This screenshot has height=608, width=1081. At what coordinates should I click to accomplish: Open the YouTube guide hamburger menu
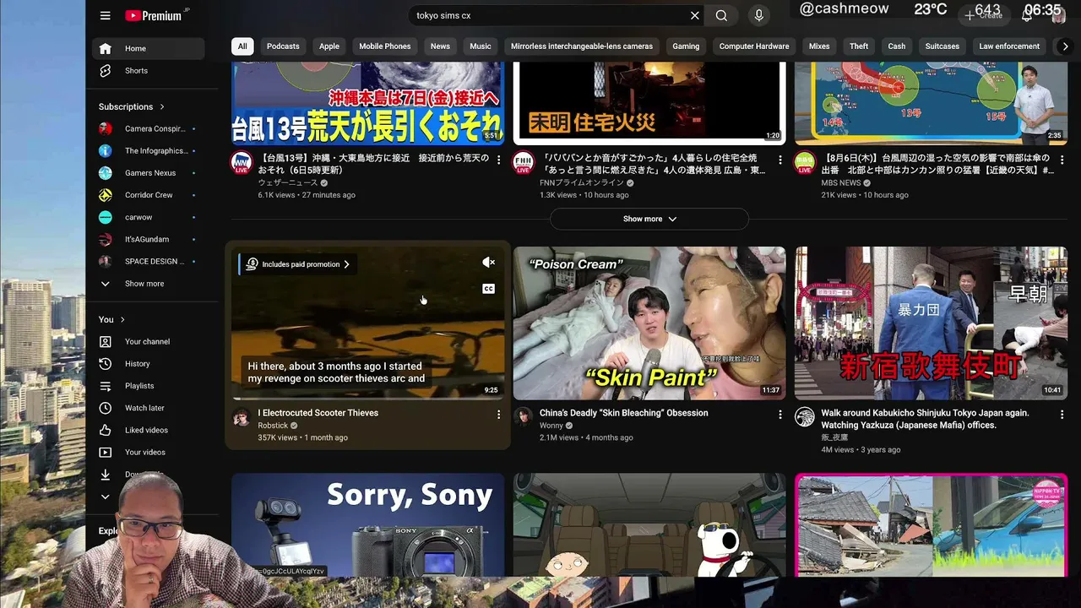pos(106,15)
